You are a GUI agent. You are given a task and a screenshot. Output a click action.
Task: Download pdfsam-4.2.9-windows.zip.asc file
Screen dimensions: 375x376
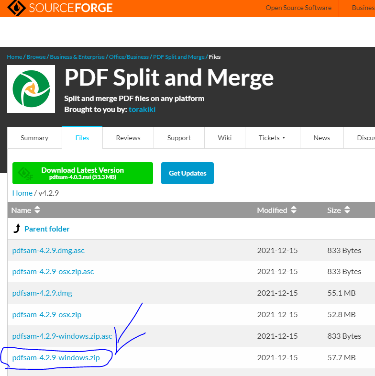coord(62,336)
